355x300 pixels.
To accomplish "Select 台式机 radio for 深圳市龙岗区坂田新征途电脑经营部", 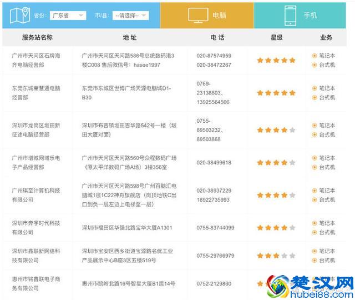I will coord(315,134).
